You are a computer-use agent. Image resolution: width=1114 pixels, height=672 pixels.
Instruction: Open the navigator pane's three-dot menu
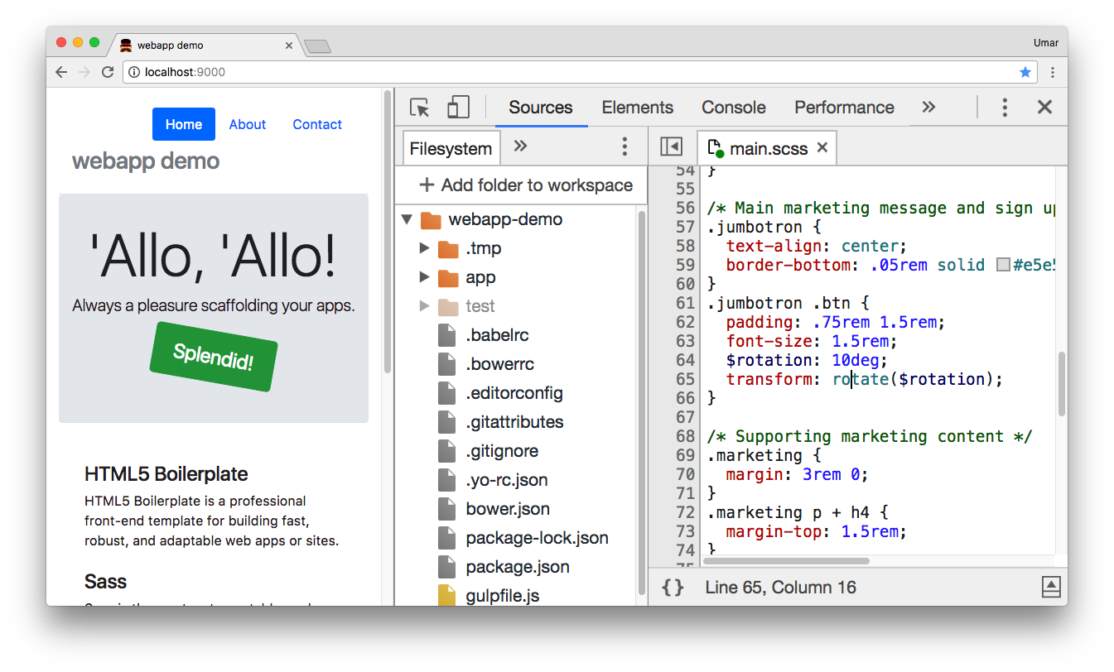pos(625,146)
